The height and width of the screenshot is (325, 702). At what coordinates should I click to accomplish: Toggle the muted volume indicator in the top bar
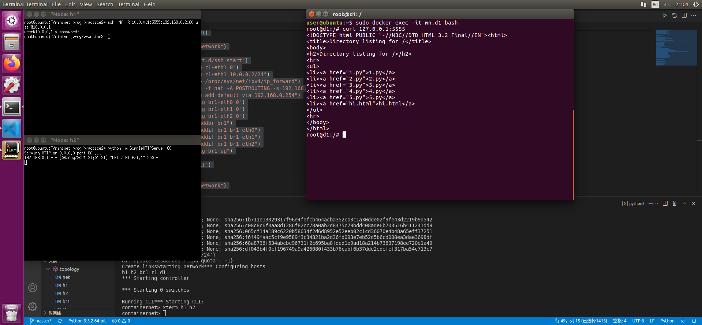click(666, 4)
